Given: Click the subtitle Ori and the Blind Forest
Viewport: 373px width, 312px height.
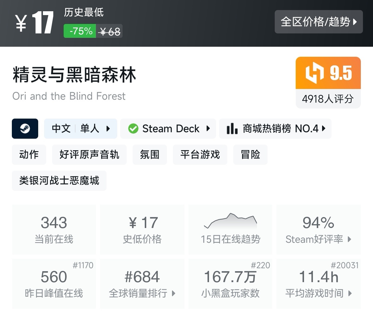Looking at the screenshot, I should 69,96.
